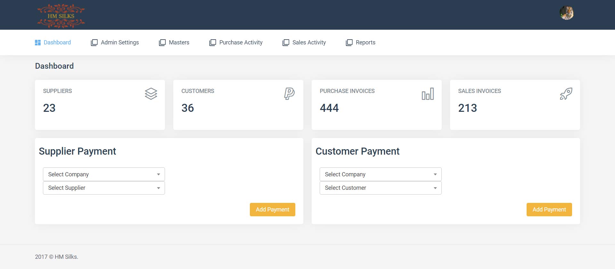Open the user profile avatar
Image resolution: width=615 pixels, height=269 pixels.
coord(566,13)
